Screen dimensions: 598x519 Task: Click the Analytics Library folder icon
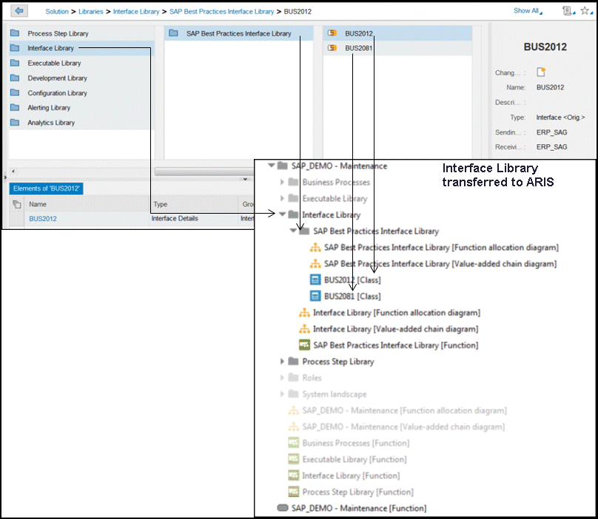[15, 122]
